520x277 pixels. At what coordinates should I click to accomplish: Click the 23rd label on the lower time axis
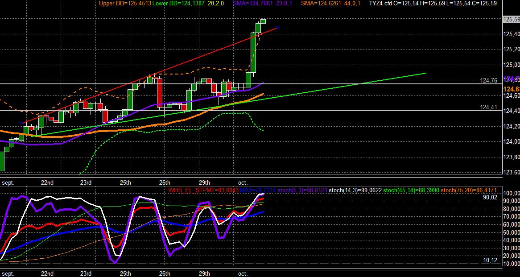pyautogui.click(x=86, y=274)
